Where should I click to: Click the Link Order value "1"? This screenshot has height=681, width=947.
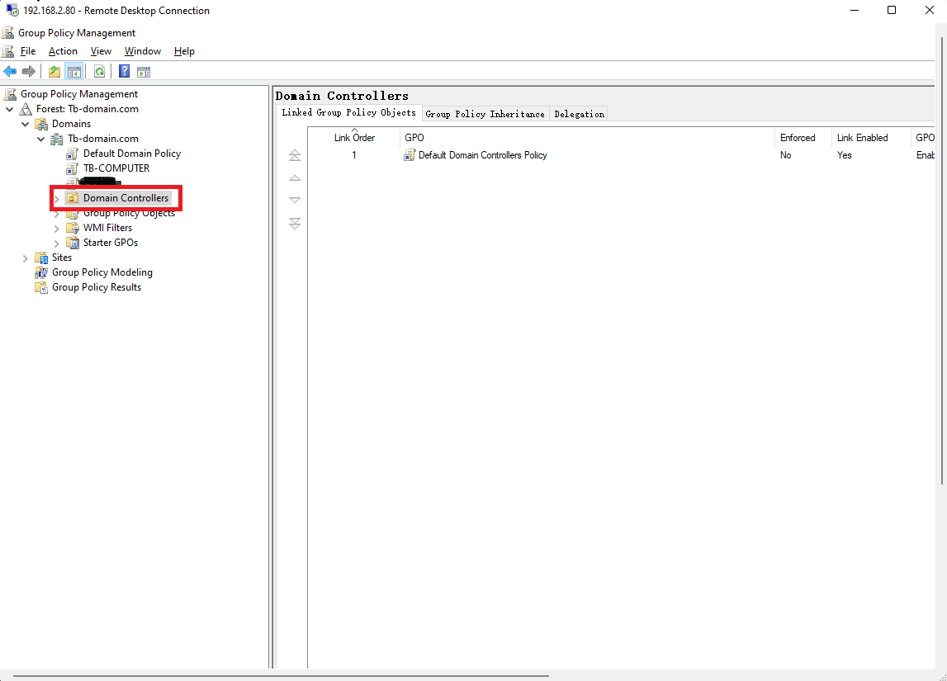click(354, 155)
